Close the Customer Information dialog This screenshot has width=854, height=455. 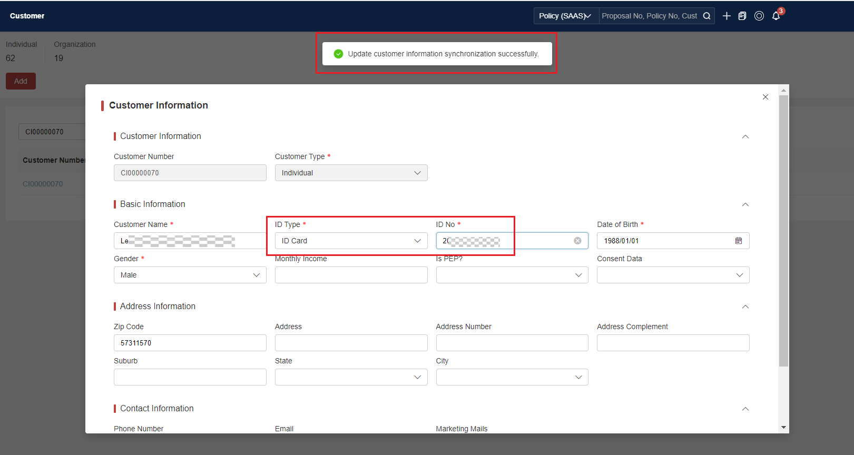pyautogui.click(x=765, y=97)
